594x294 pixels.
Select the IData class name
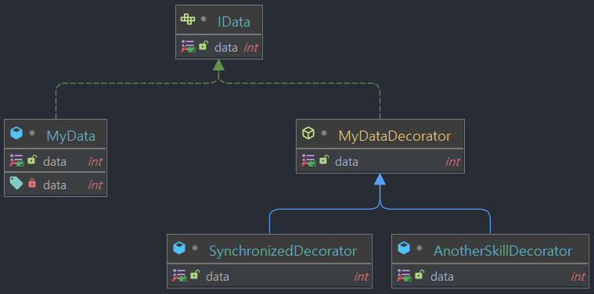click(234, 22)
